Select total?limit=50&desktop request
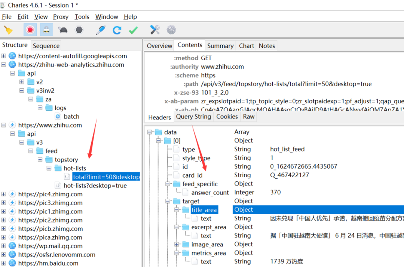The width and height of the screenshot is (404, 267). coord(106,177)
